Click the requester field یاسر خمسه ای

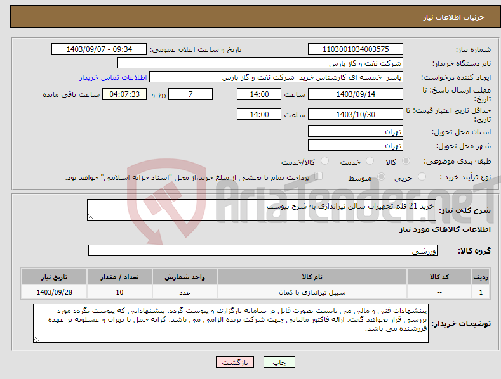click(276, 77)
